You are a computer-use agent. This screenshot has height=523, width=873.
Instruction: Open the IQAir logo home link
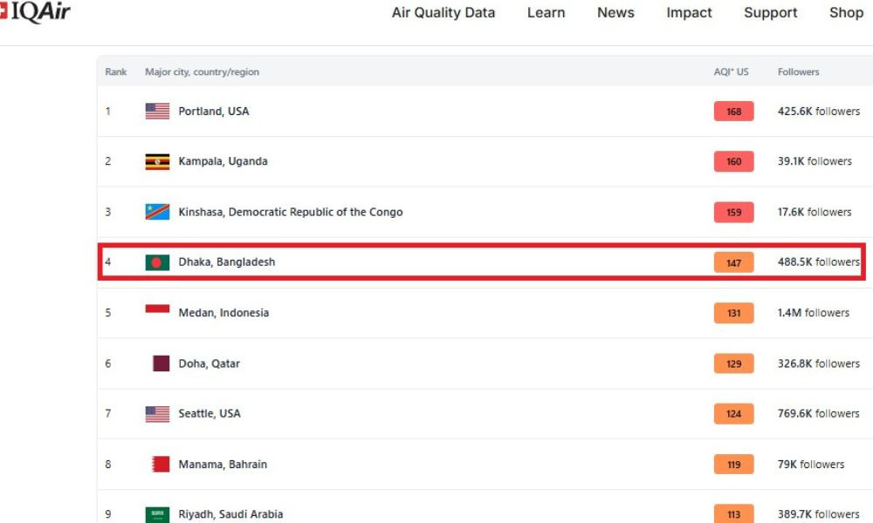35,11
